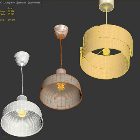Open the Edged Faces display mode menu
140x140 pixels.
[x=35, y=2]
